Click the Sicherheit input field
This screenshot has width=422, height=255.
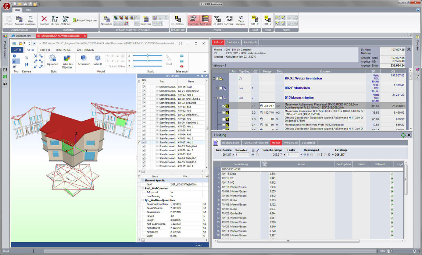(242, 155)
